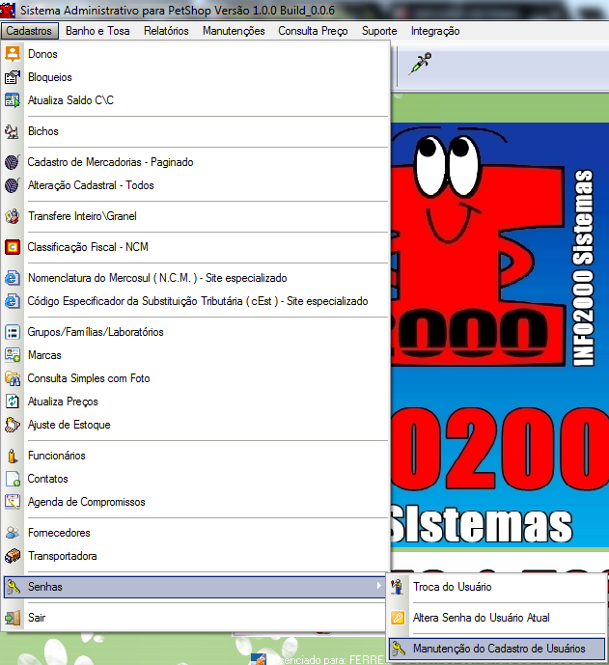This screenshot has width=609, height=665.
Task: Click the Fornecedores people icon
Action: pos(13,533)
